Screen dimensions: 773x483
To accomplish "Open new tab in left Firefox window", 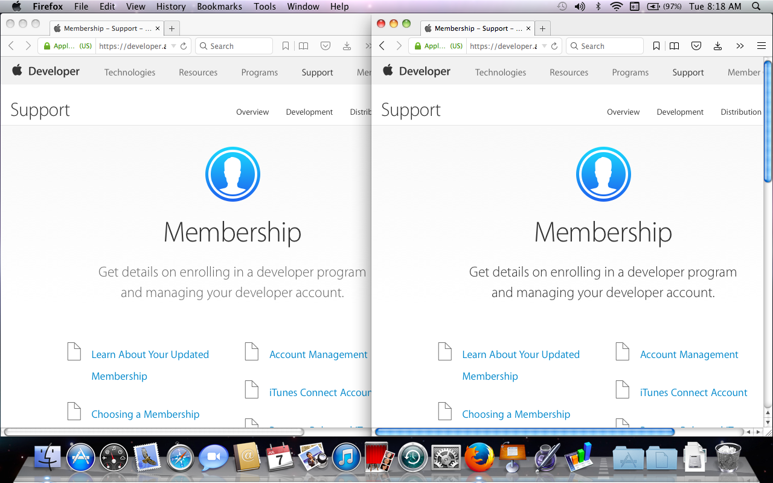I will 172,28.
